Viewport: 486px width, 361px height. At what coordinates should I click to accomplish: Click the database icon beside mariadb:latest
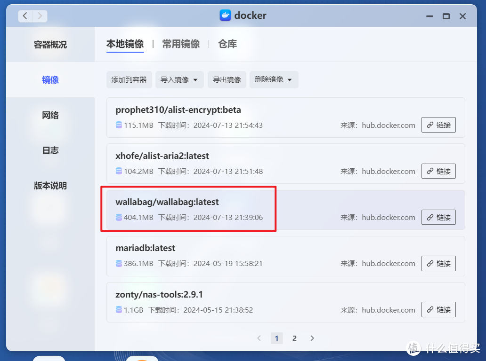[118, 263]
